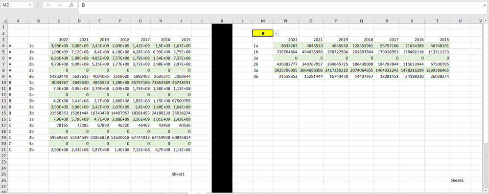Click the 2022 header in cell N3
This screenshot has height=194, width=489.
point(286,40)
